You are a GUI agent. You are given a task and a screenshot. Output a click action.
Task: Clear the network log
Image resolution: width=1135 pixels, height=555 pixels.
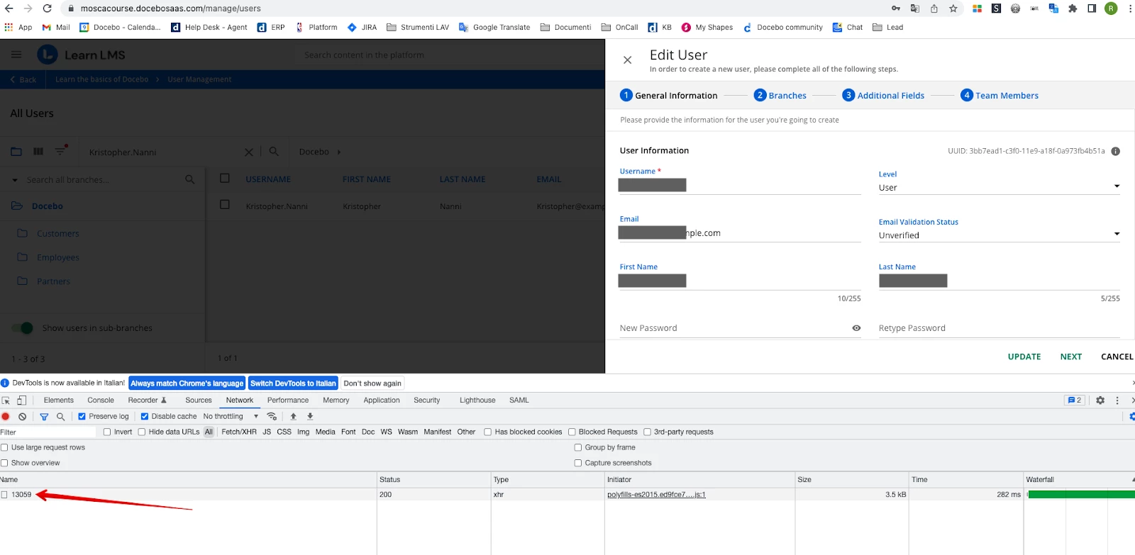pyautogui.click(x=23, y=417)
